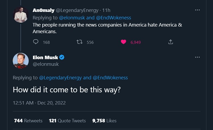This screenshot has width=213, height=130.
Task: Open @elonmusk mention in An0maly's reply line
Action: coord(72,18)
